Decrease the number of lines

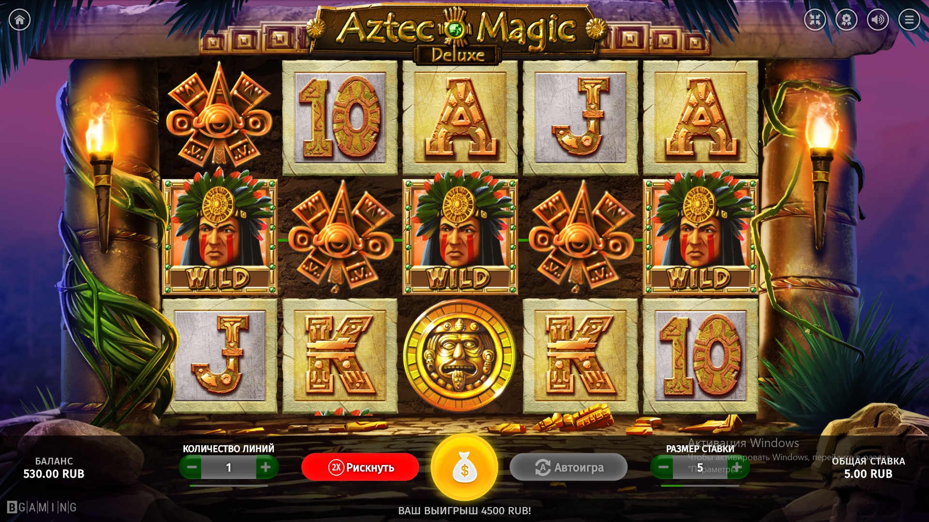pyautogui.click(x=191, y=467)
